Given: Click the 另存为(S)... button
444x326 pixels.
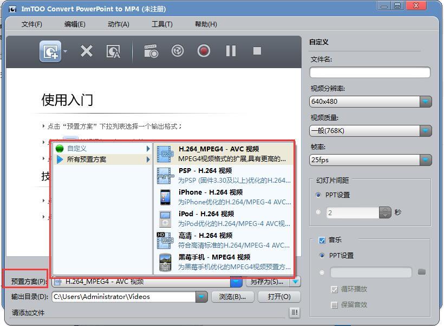Looking at the screenshot, I should [x=267, y=282].
